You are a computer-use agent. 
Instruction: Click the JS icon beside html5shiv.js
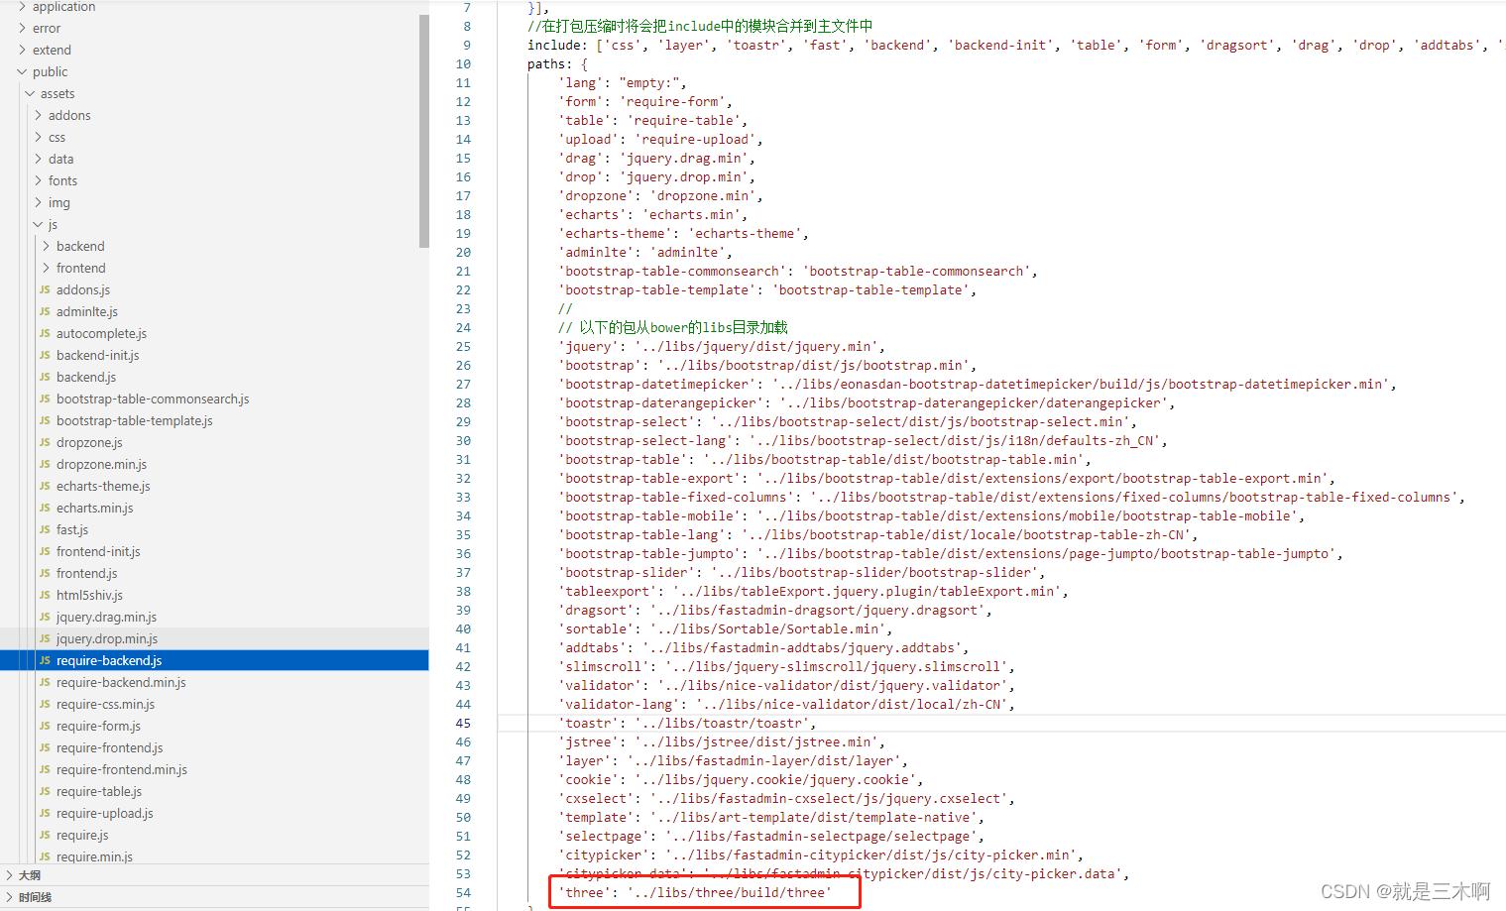46,595
